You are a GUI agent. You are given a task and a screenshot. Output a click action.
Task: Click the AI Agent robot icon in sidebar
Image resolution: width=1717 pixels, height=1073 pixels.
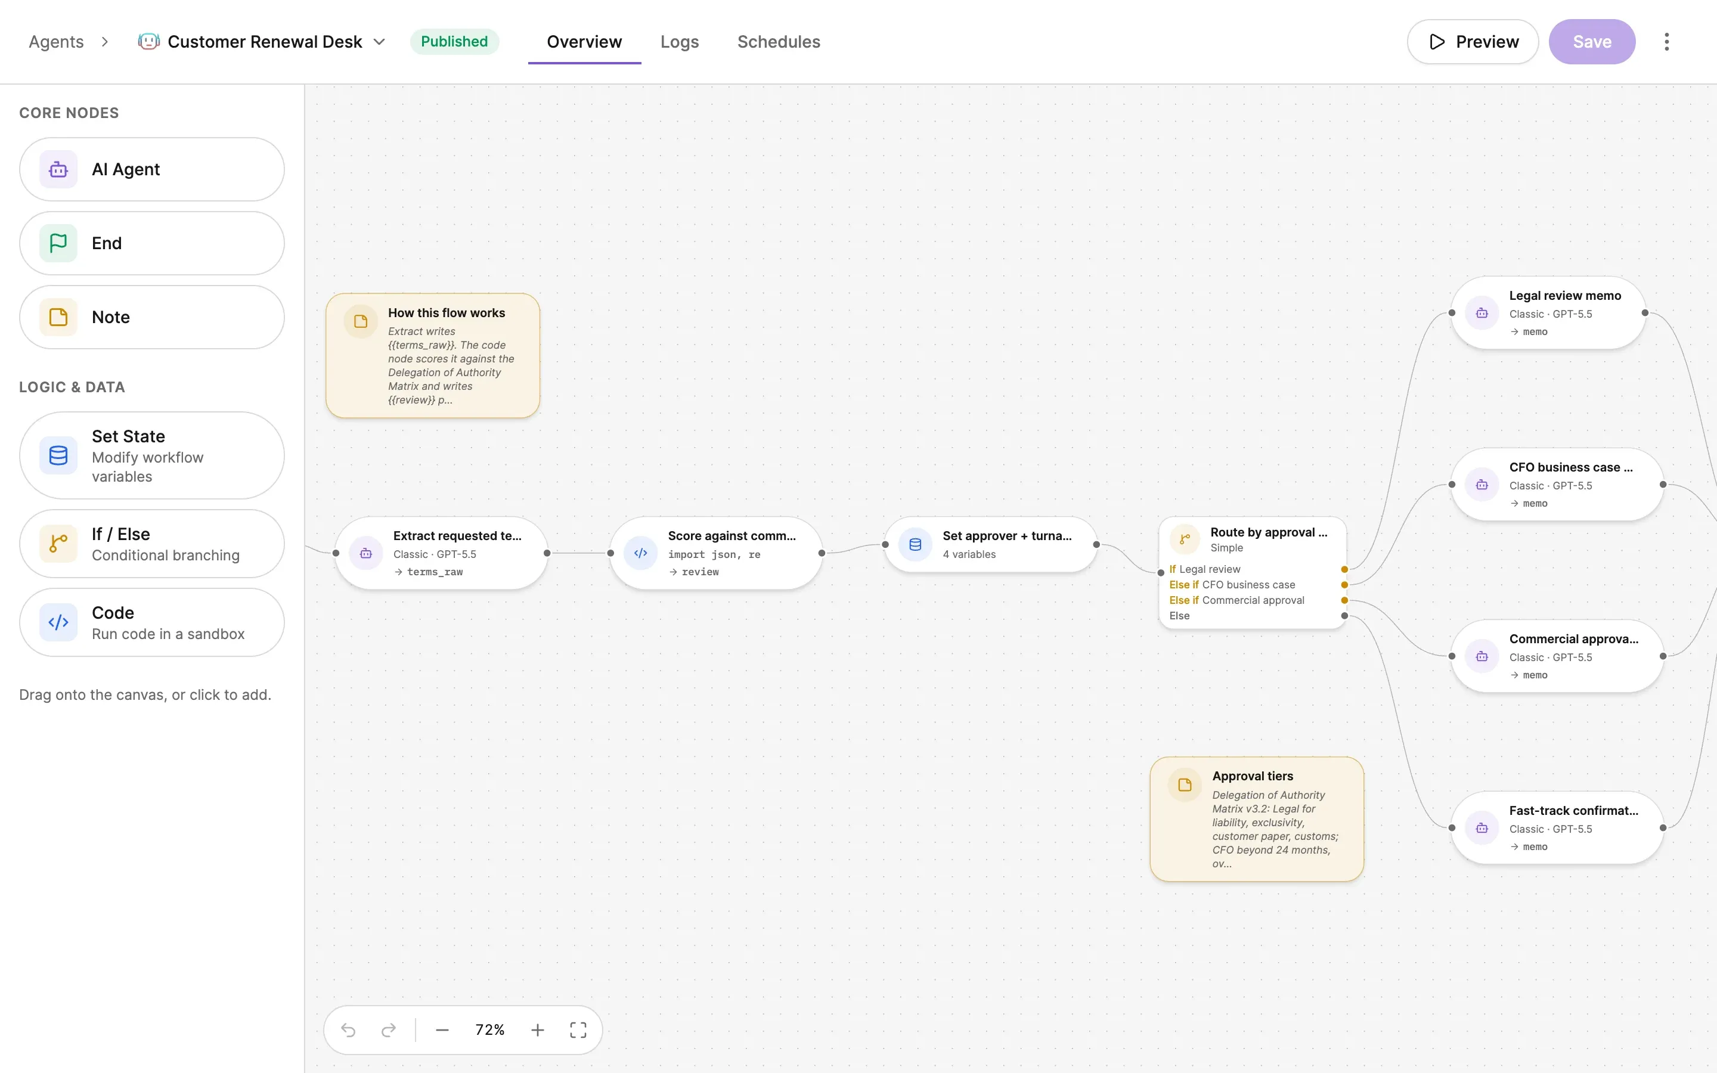pos(58,170)
